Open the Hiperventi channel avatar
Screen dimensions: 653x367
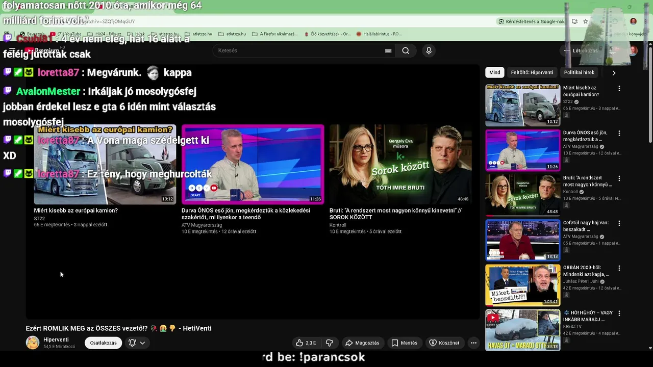[33, 343]
